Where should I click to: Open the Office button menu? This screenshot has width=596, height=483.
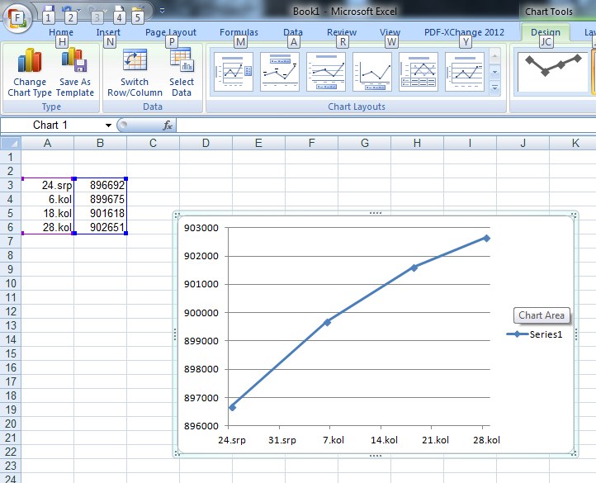point(17,19)
